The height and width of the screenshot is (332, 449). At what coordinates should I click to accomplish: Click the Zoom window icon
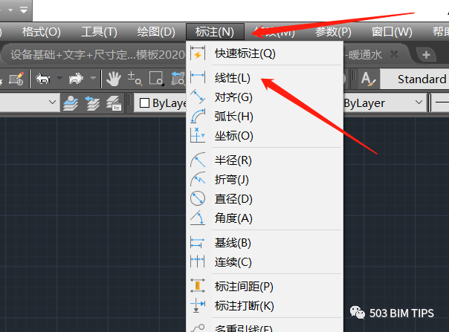pyautogui.click(x=157, y=79)
